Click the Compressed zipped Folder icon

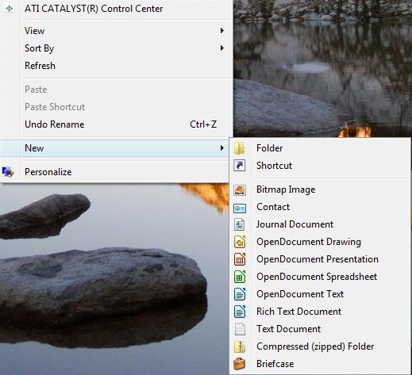tap(240, 346)
